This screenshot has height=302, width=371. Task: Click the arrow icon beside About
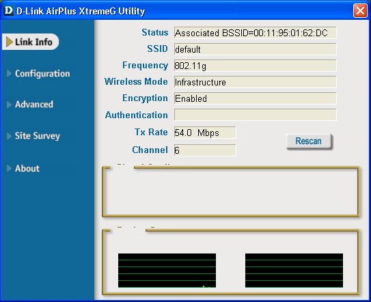(x=10, y=168)
